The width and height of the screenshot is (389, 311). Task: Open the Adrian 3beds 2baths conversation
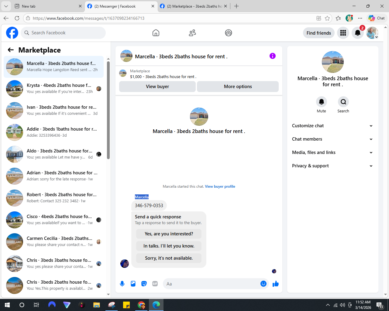(53, 176)
